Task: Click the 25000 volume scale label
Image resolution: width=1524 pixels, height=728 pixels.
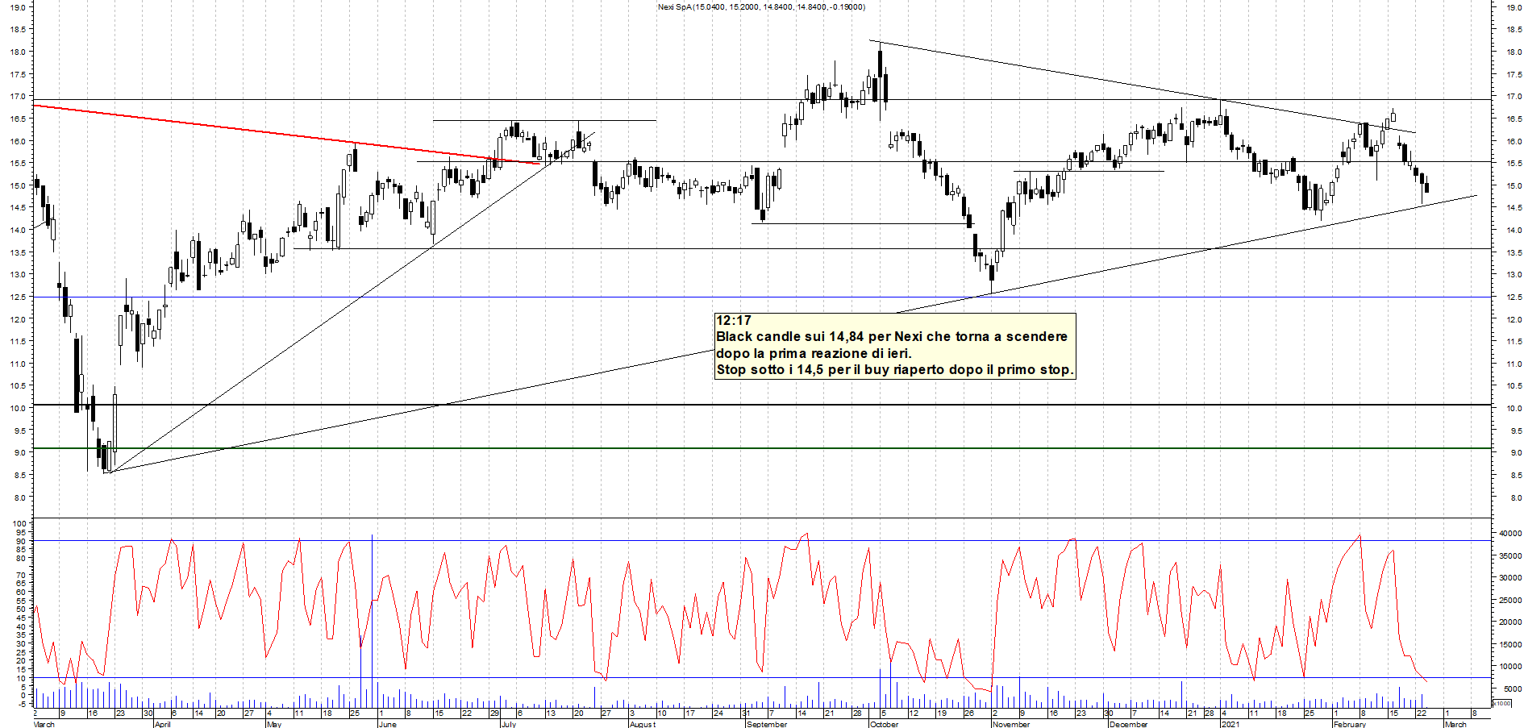Action: click(1510, 600)
